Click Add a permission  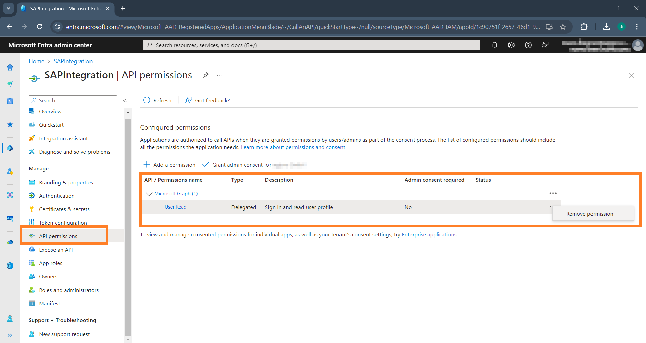click(x=170, y=165)
